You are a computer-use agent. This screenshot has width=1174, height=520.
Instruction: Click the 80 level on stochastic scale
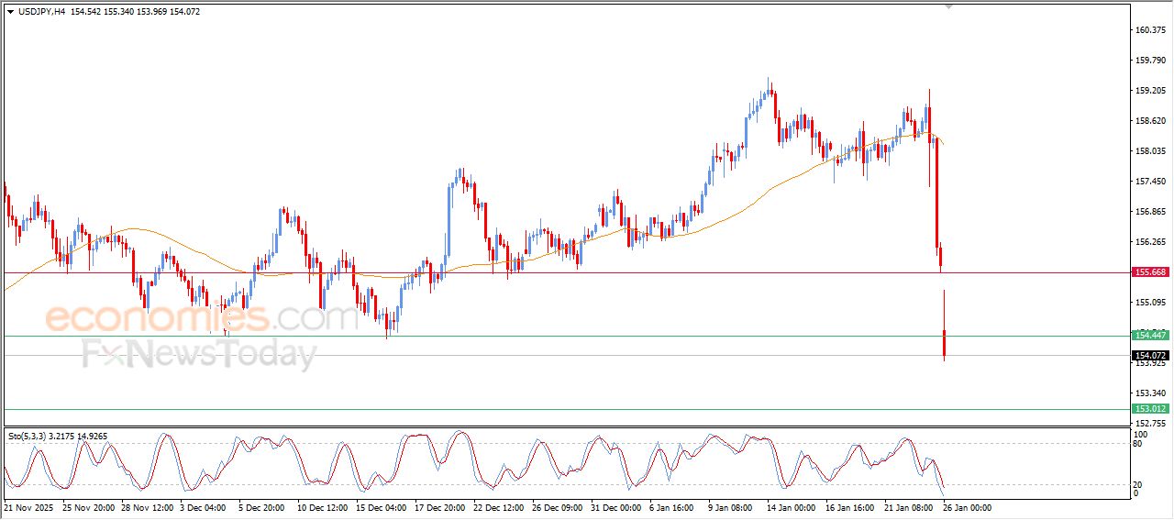point(1139,444)
